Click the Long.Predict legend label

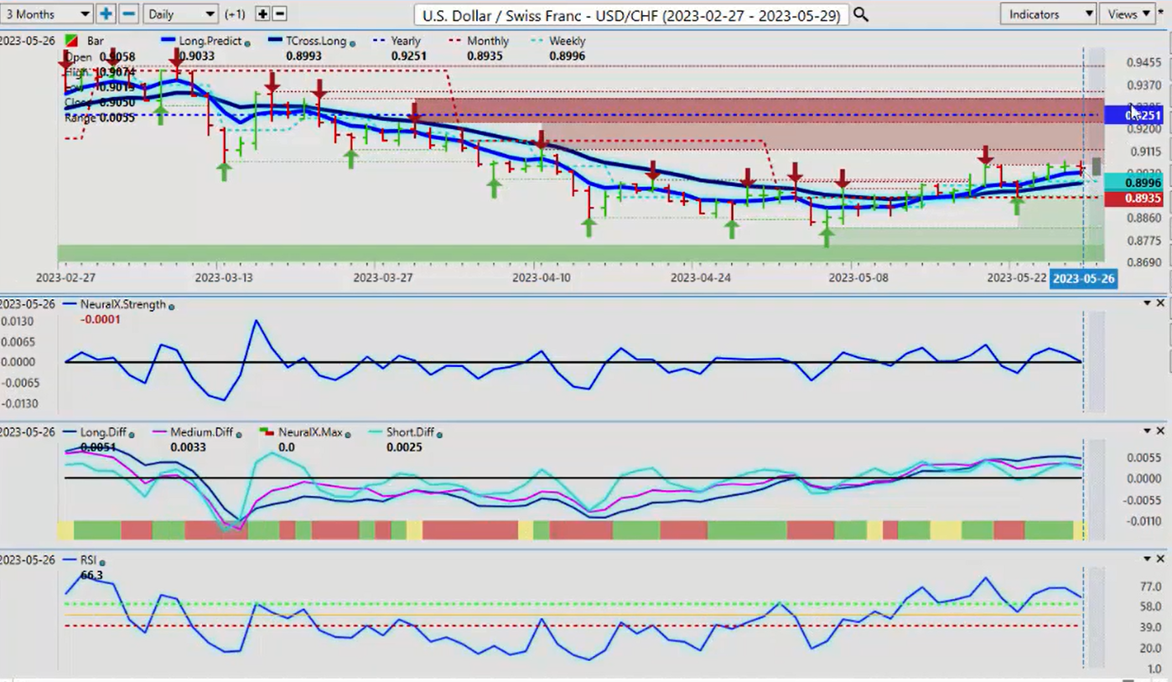pos(210,41)
